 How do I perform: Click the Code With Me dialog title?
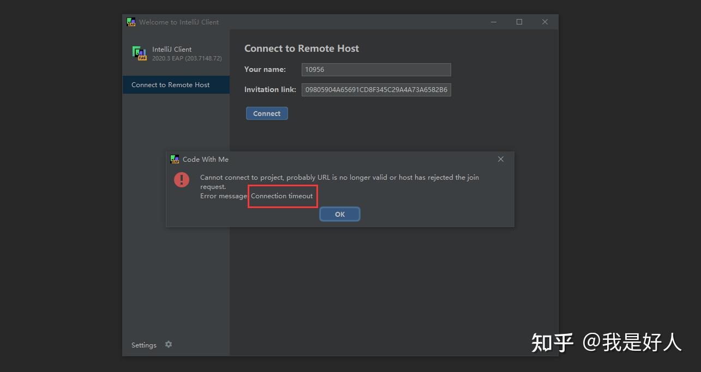click(206, 160)
